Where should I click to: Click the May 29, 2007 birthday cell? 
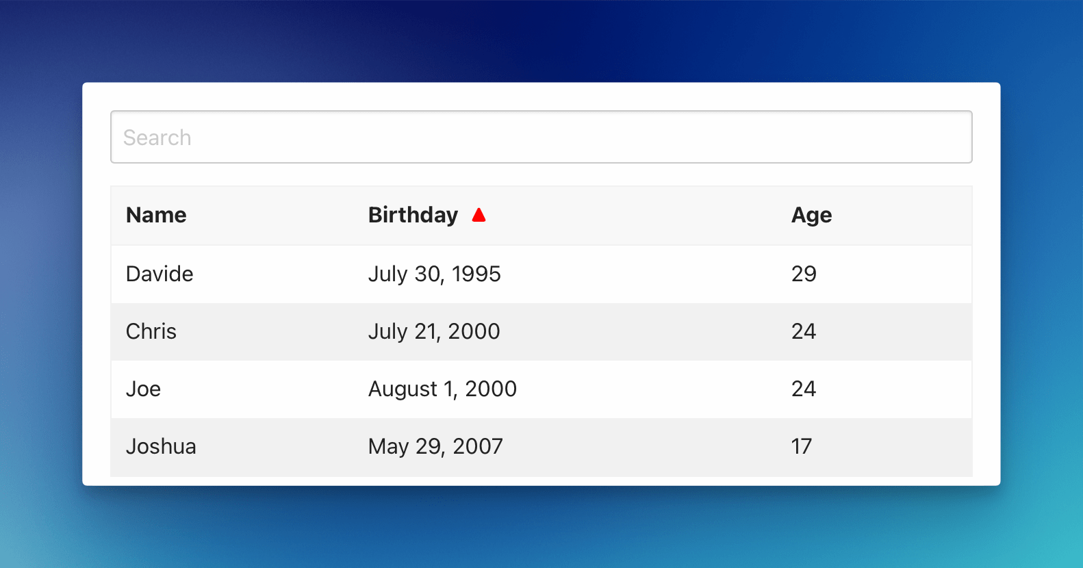click(x=435, y=446)
